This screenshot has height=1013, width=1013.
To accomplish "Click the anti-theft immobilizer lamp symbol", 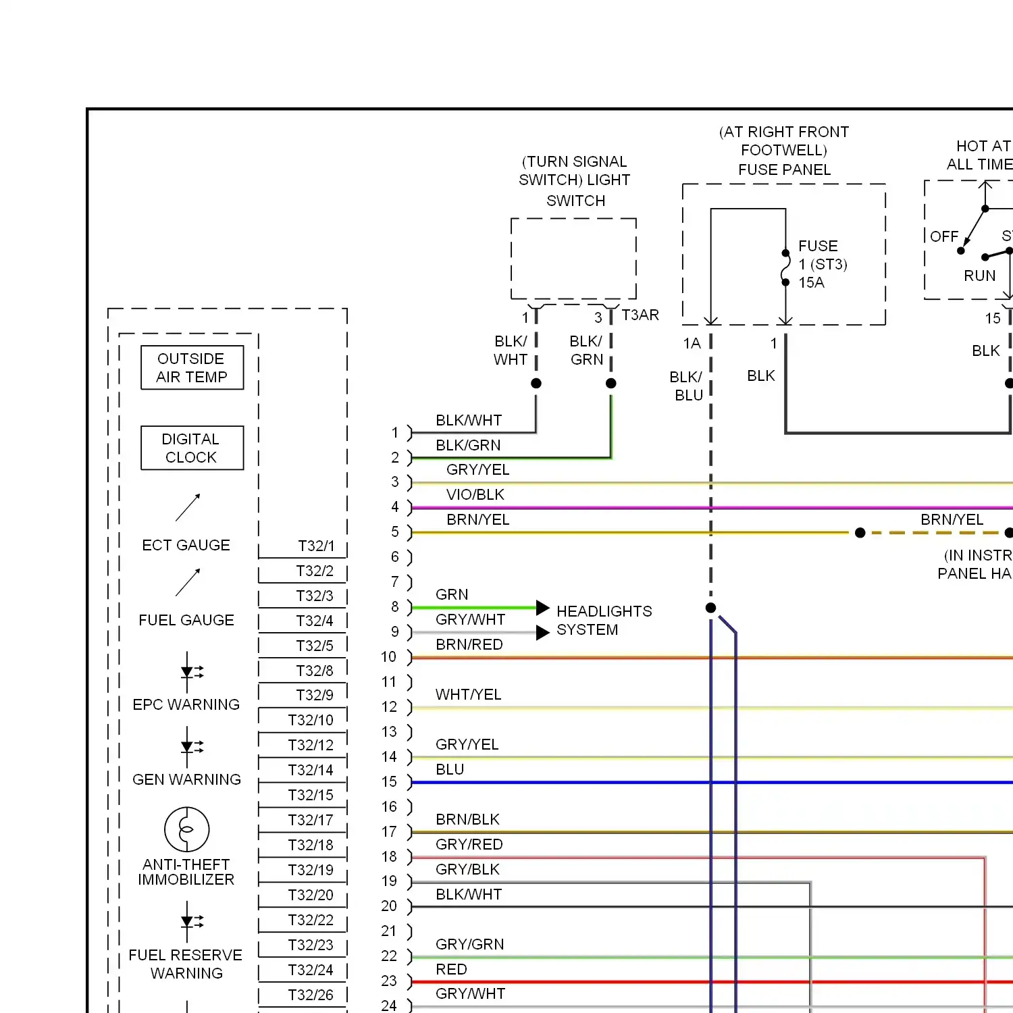I will pos(187,829).
